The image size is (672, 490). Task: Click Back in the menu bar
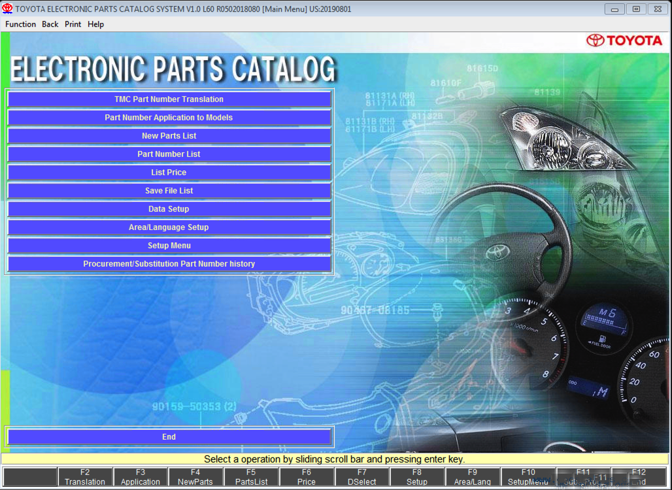click(x=50, y=24)
